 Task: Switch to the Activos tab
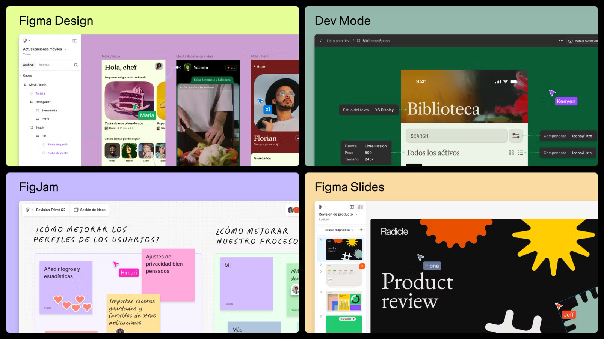(44, 64)
